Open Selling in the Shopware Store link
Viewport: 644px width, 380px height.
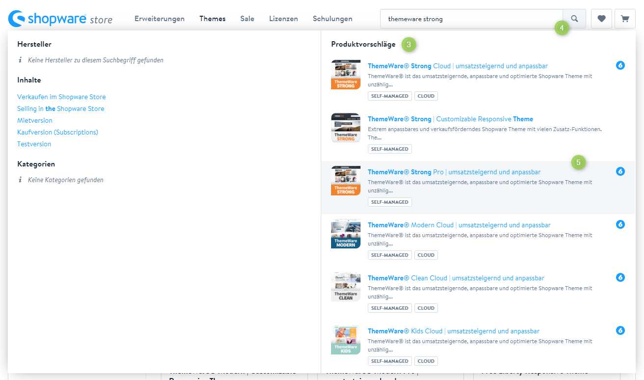coord(61,109)
